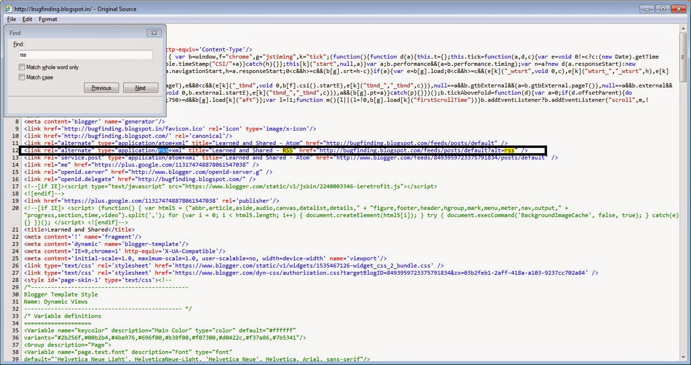Close the Find dialog
Viewport: 691px width, 365px height.
coord(154,33)
